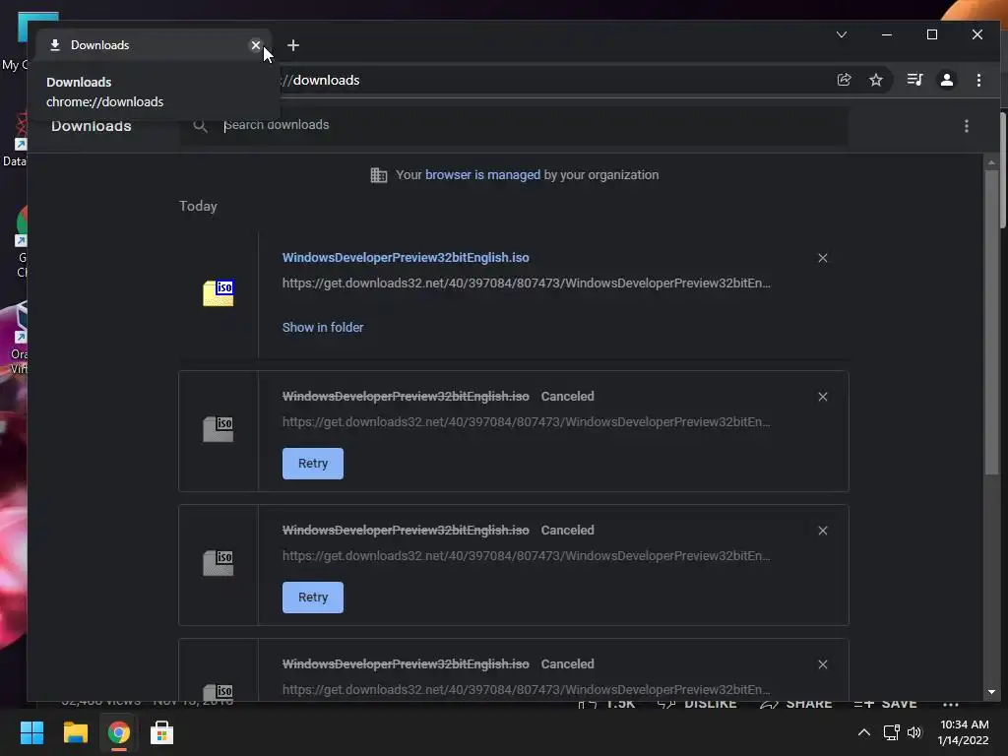Image resolution: width=1008 pixels, height=756 pixels.
Task: Open Microsoft Store from taskbar
Action: click(x=161, y=732)
